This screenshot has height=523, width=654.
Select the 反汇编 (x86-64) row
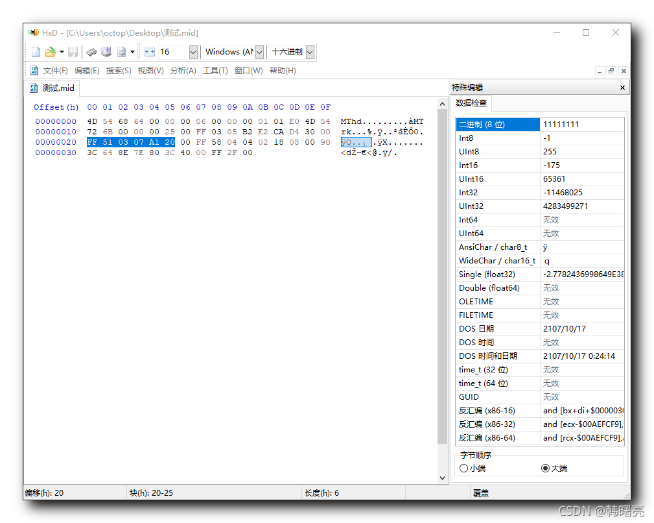pos(540,438)
